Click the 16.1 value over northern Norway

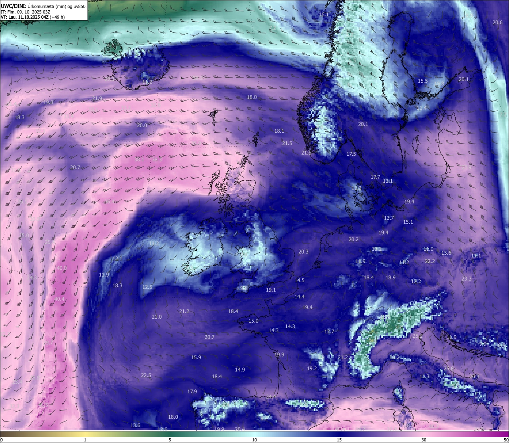(324, 15)
